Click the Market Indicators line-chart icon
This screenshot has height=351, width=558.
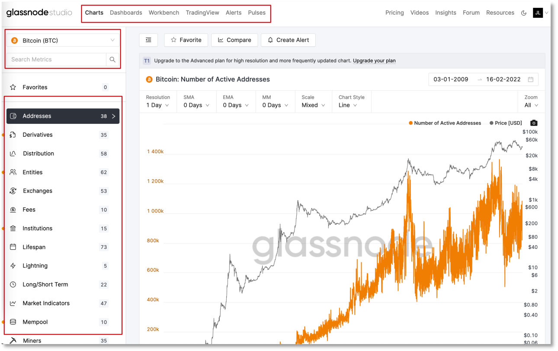point(13,303)
